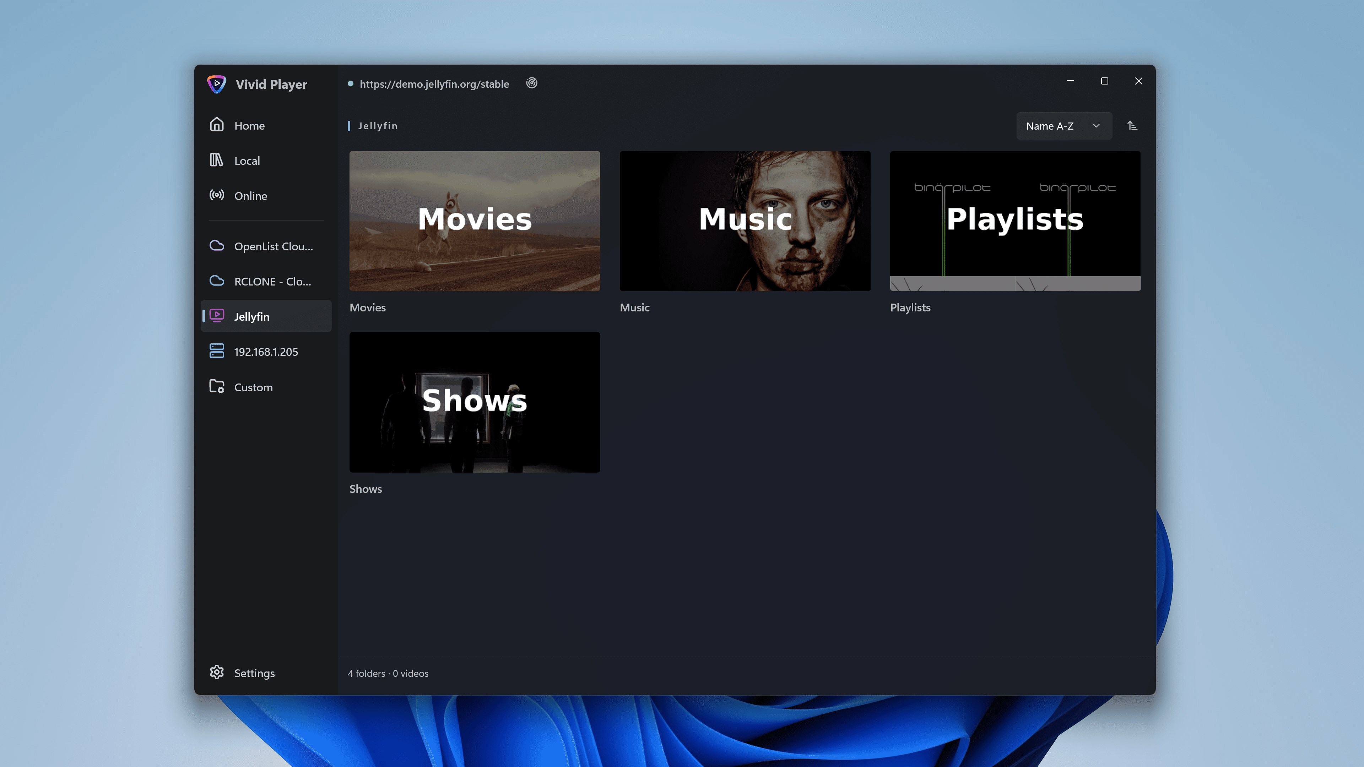
Task: Open the Name A-Z sort dropdown
Action: click(1064, 126)
